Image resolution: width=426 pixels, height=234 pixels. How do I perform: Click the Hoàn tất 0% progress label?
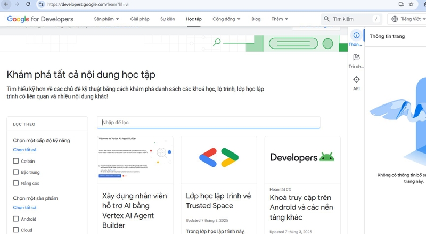(x=280, y=189)
